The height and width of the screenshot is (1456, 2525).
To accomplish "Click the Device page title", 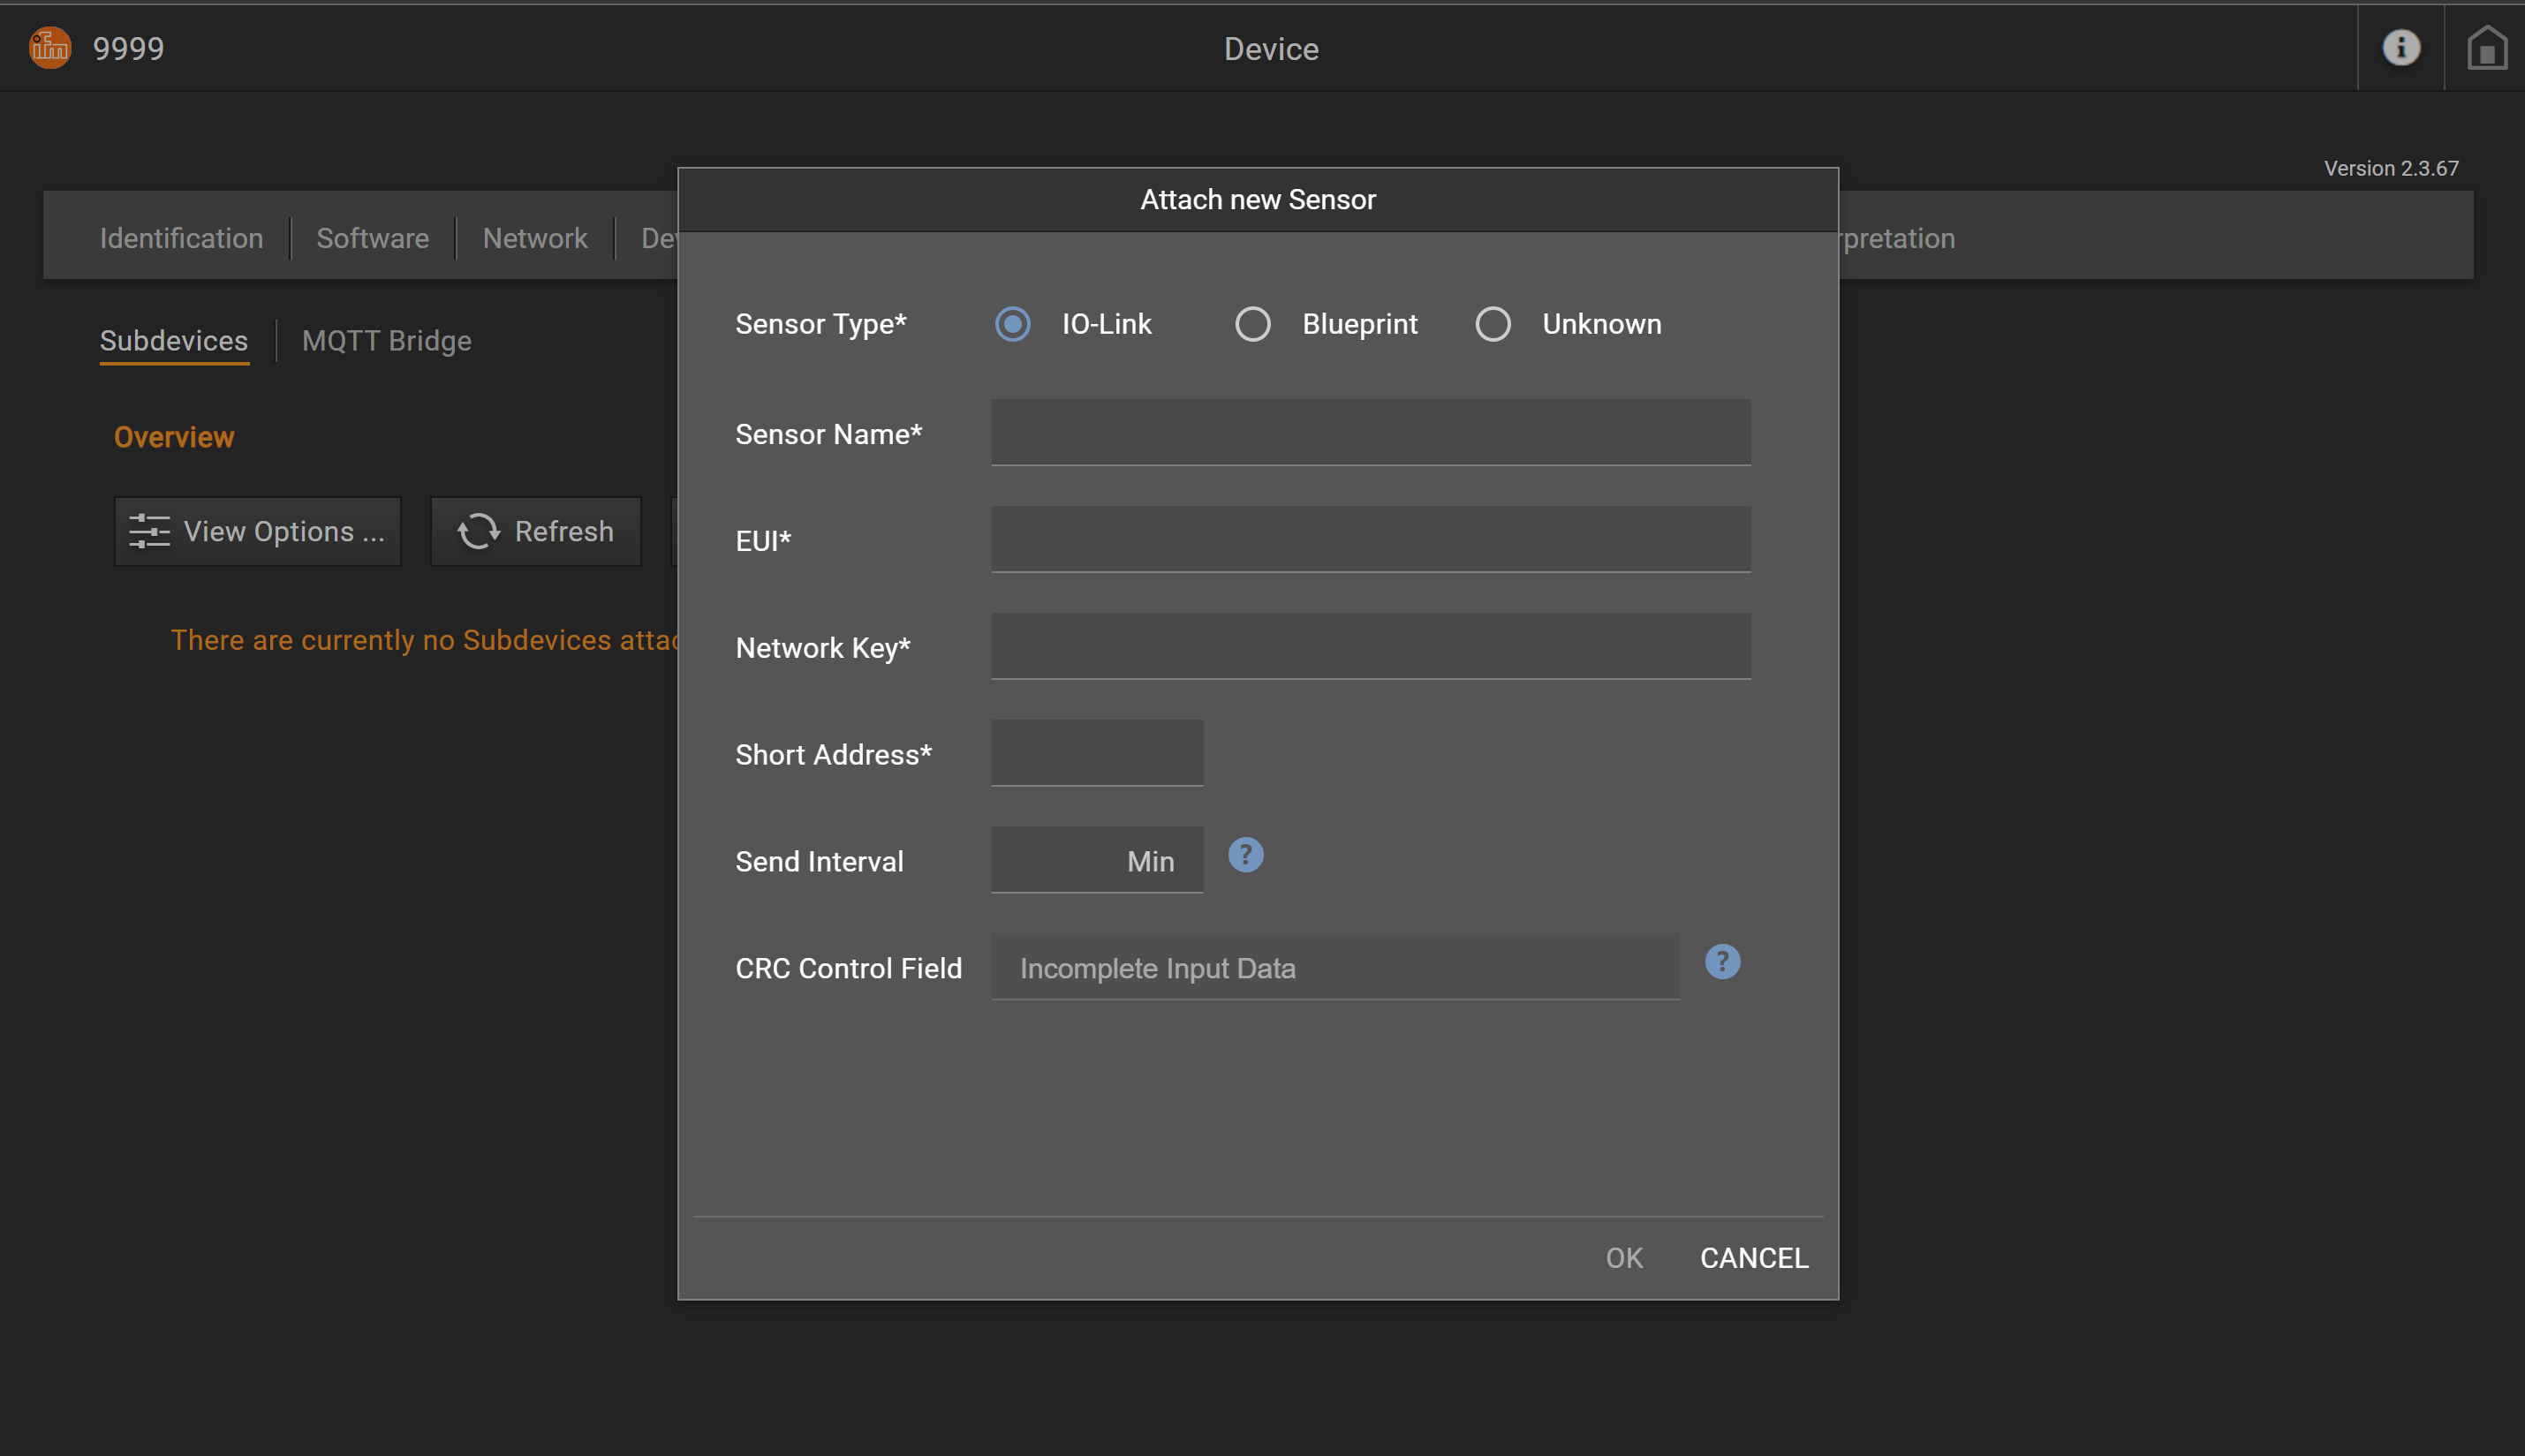I will [1271, 49].
